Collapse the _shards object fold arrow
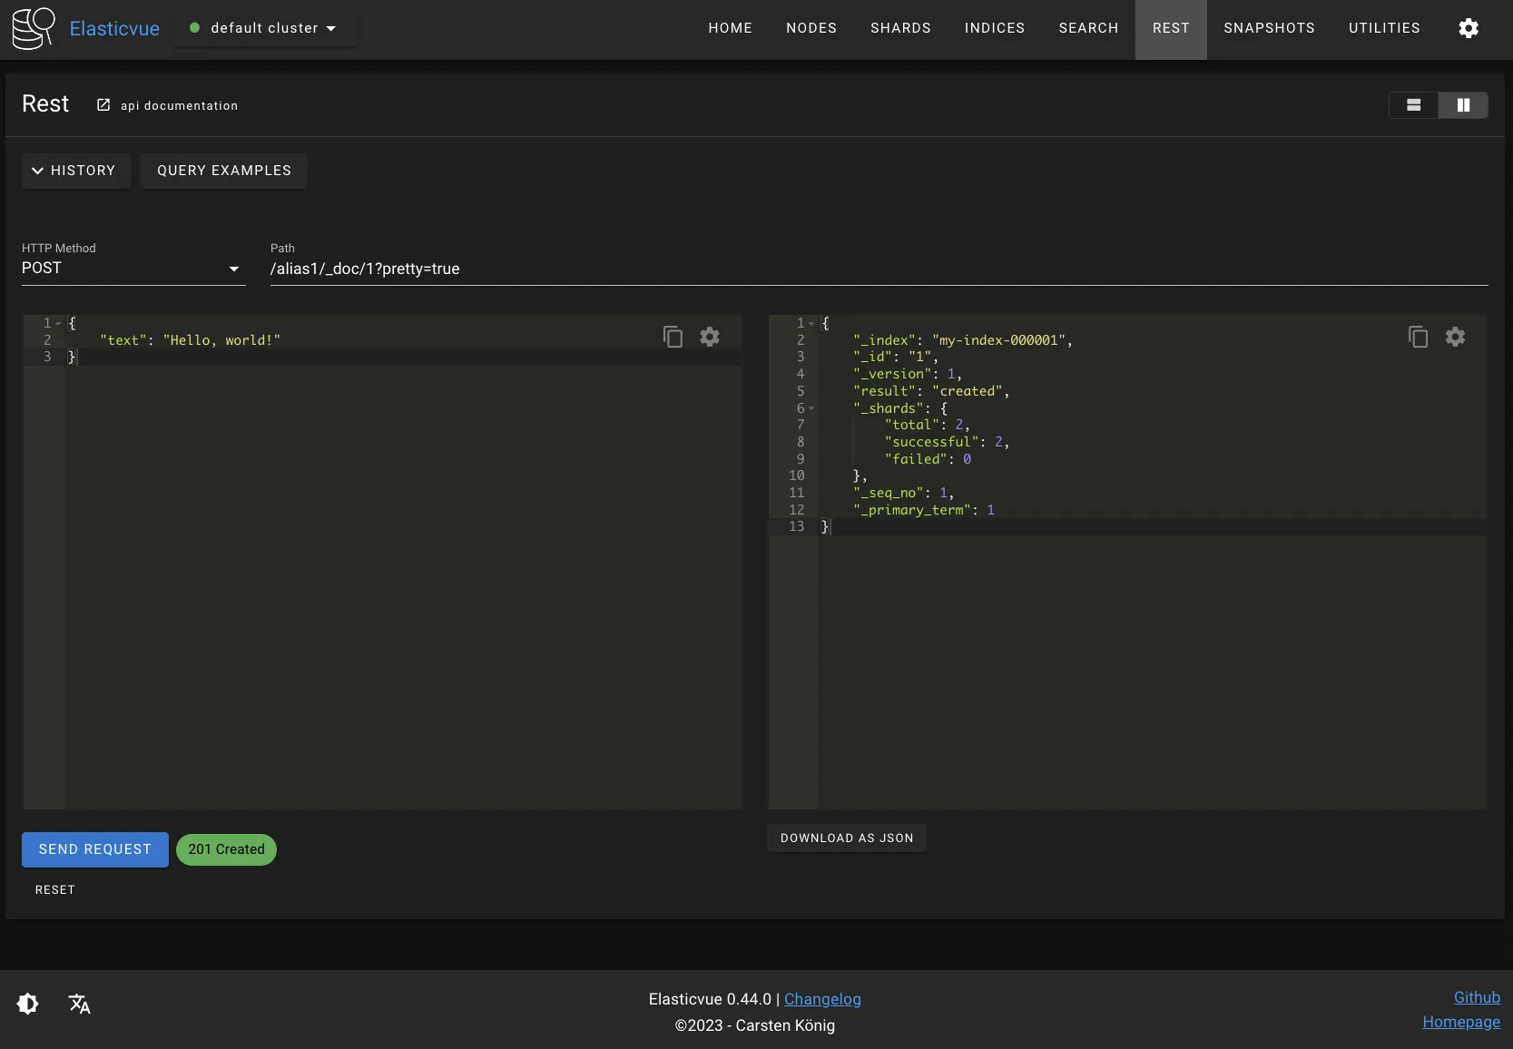The width and height of the screenshot is (1513, 1049). click(811, 408)
